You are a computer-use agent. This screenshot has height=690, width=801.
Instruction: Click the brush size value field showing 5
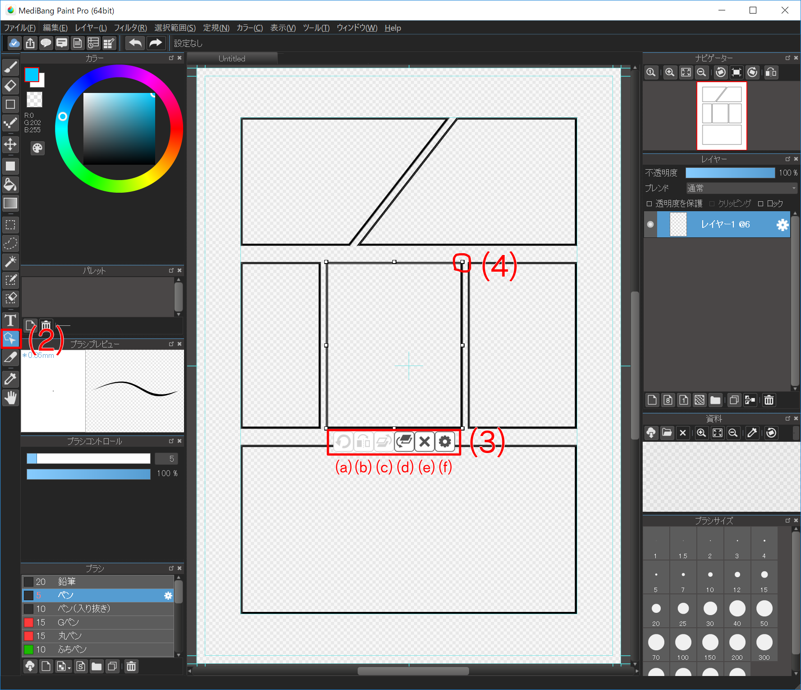pos(166,459)
